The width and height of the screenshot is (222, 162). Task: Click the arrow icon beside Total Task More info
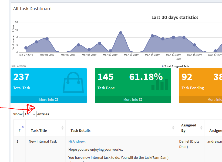(56, 99)
